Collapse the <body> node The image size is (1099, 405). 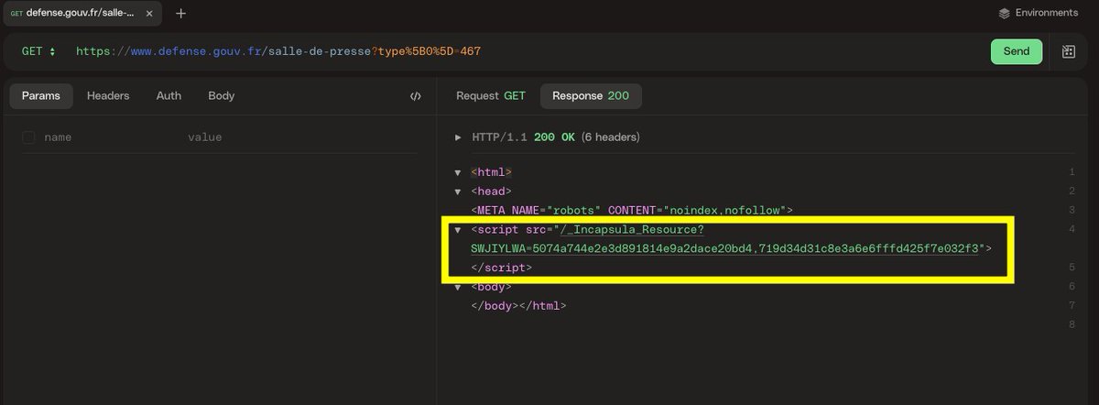[x=458, y=287]
